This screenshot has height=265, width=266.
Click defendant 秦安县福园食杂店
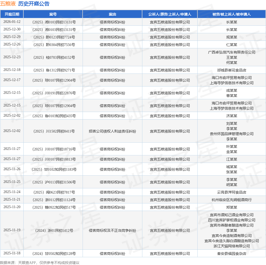(231, 254)
